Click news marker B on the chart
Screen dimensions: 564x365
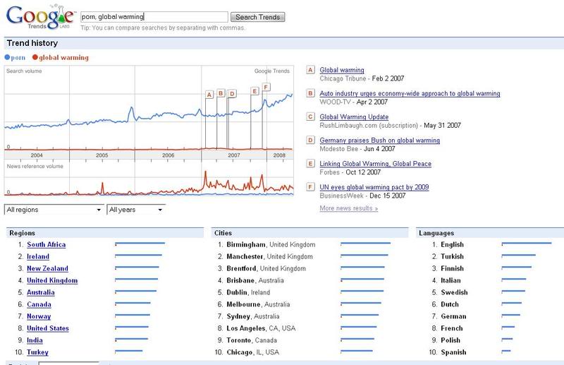pyautogui.click(x=221, y=93)
